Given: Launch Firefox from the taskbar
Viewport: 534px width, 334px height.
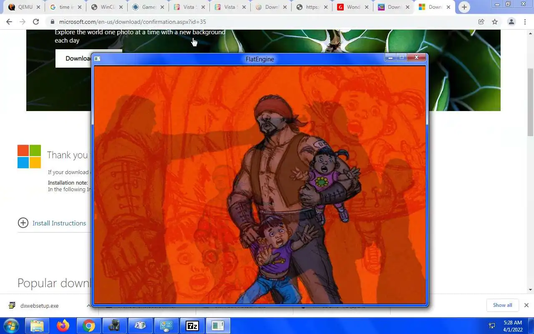Looking at the screenshot, I should click(63, 326).
